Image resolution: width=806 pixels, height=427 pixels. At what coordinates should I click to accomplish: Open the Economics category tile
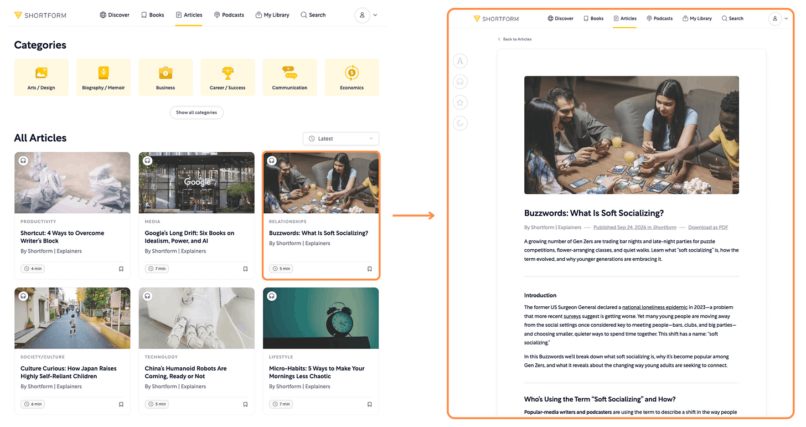pos(352,77)
